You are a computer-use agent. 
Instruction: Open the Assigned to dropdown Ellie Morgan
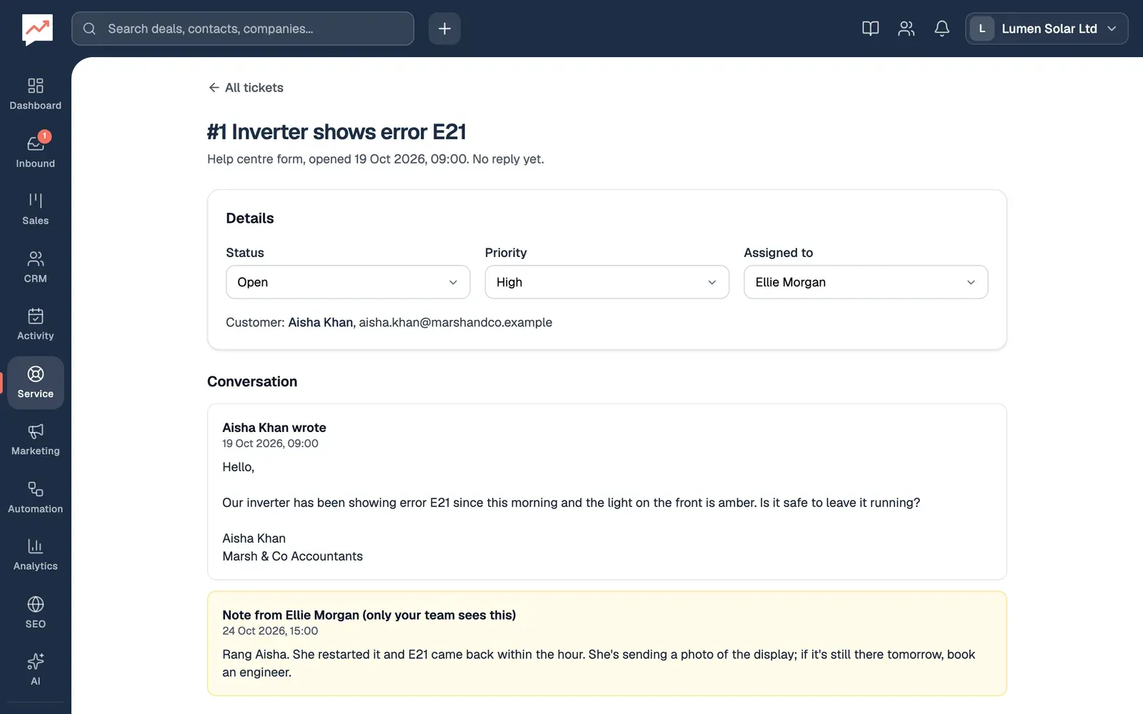click(866, 282)
